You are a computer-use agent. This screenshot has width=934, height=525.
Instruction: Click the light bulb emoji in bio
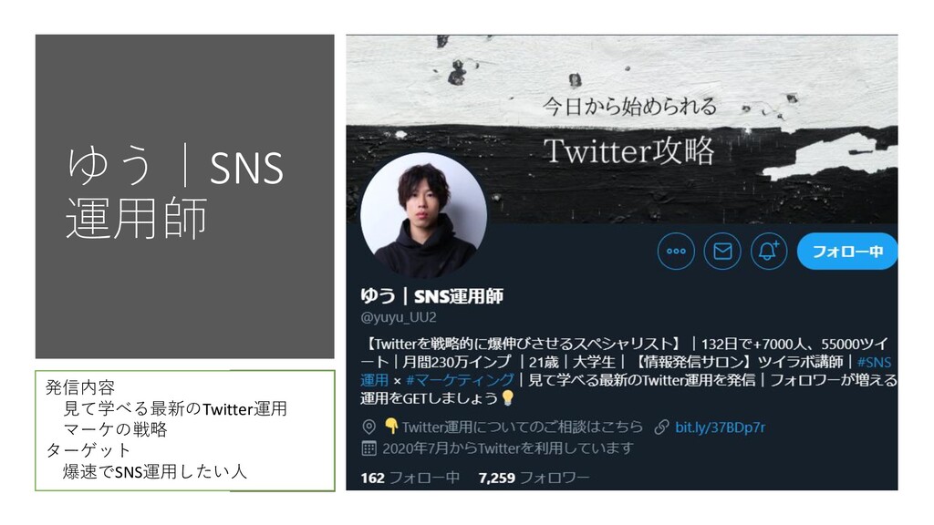point(507,397)
